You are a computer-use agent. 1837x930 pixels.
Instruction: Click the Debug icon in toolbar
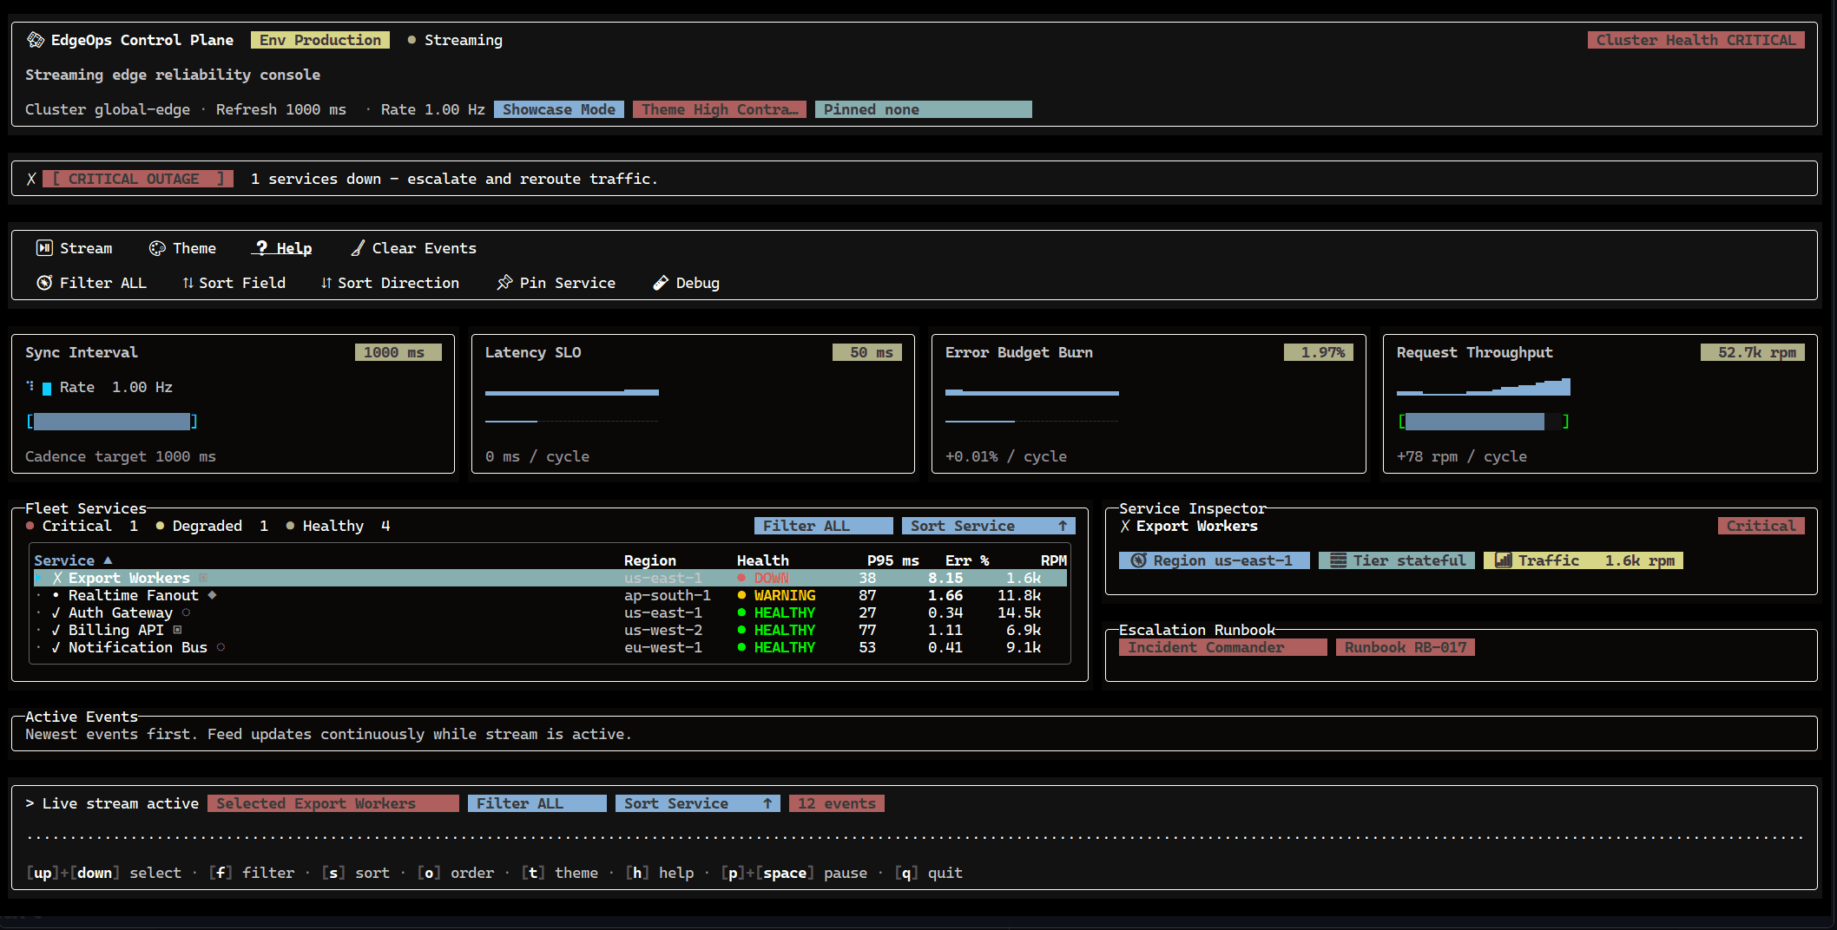pos(661,283)
